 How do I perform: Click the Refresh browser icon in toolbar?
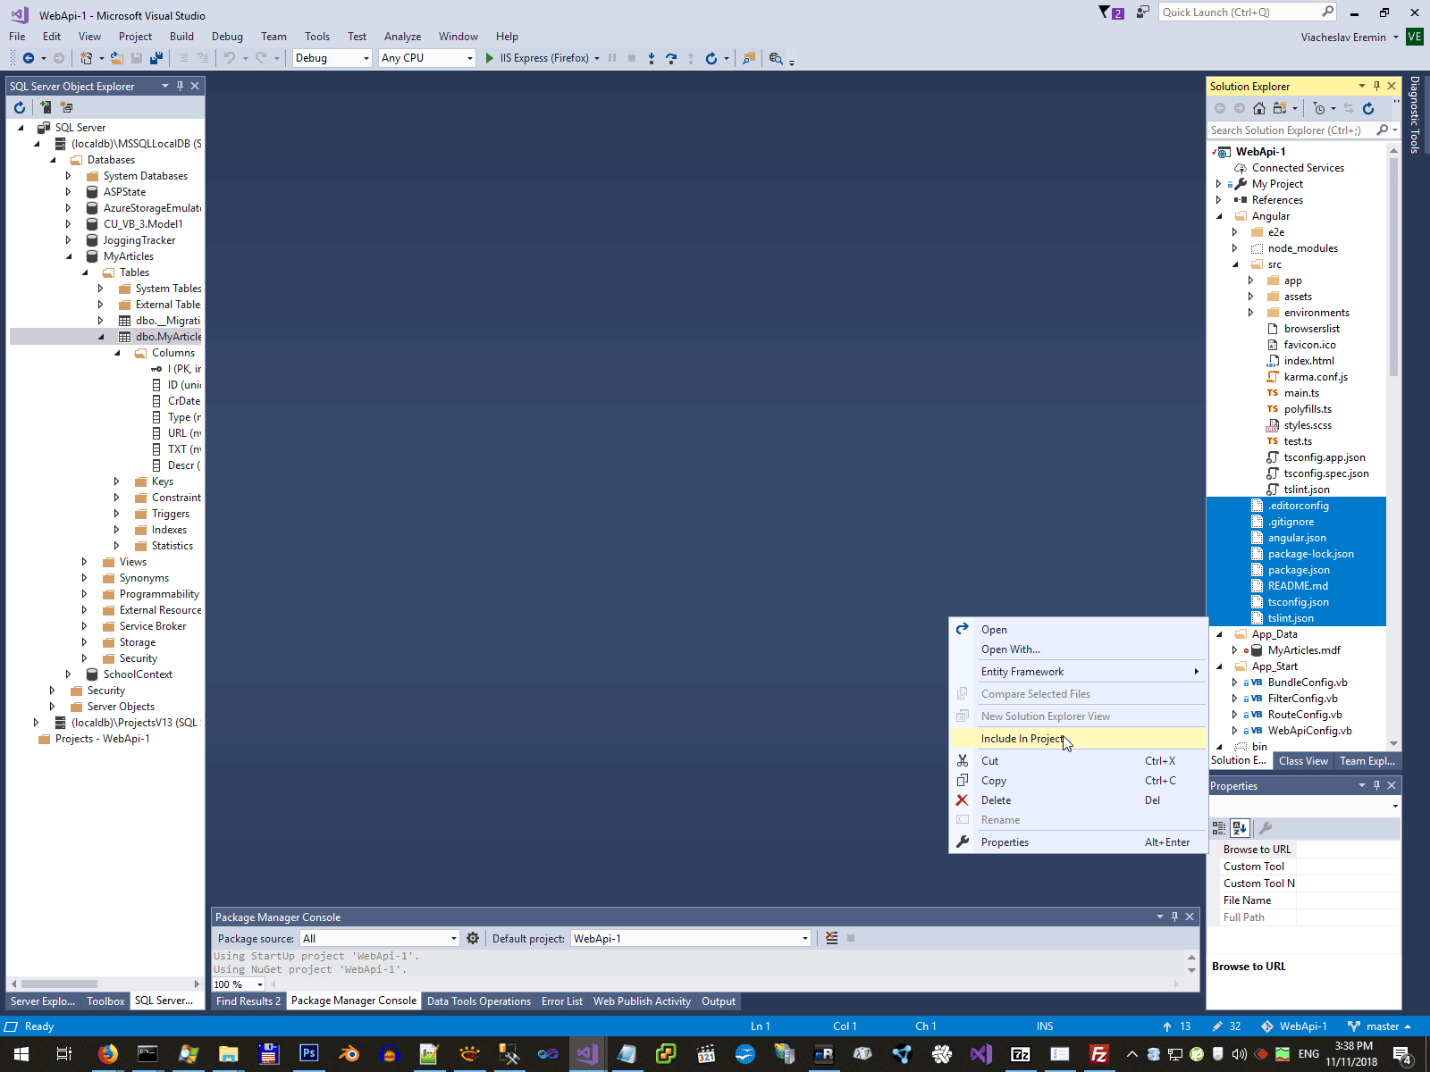click(x=711, y=58)
